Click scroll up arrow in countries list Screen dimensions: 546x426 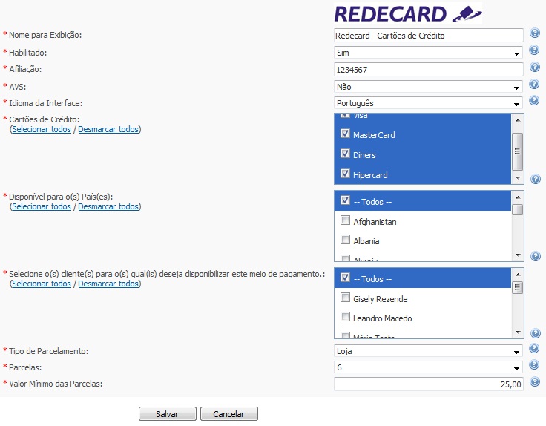pos(518,197)
